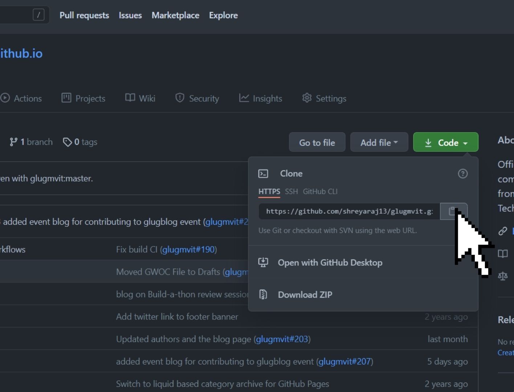Click the GitHub Desktop icon

tap(263, 262)
